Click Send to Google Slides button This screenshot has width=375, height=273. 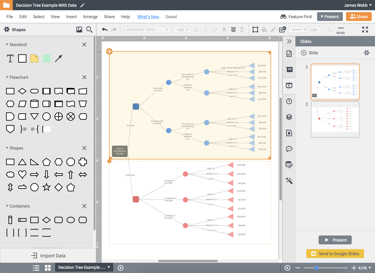click(335, 253)
